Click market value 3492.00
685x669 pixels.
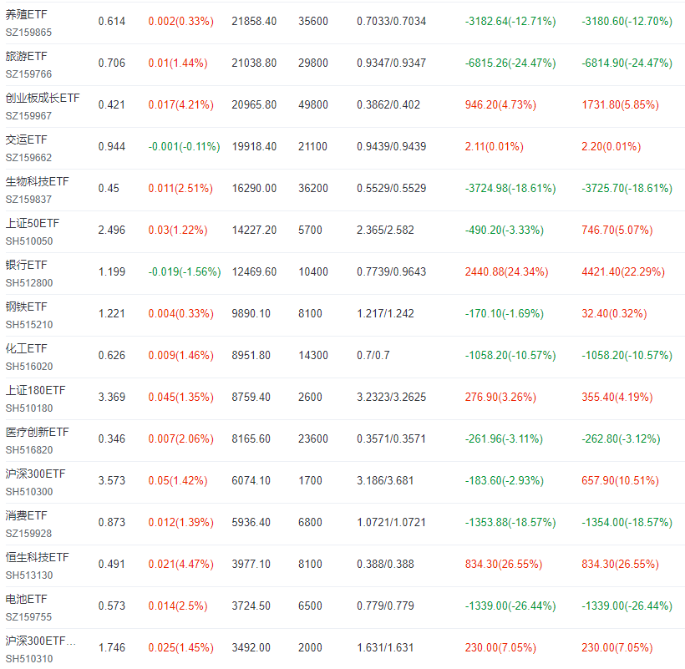pos(251,647)
